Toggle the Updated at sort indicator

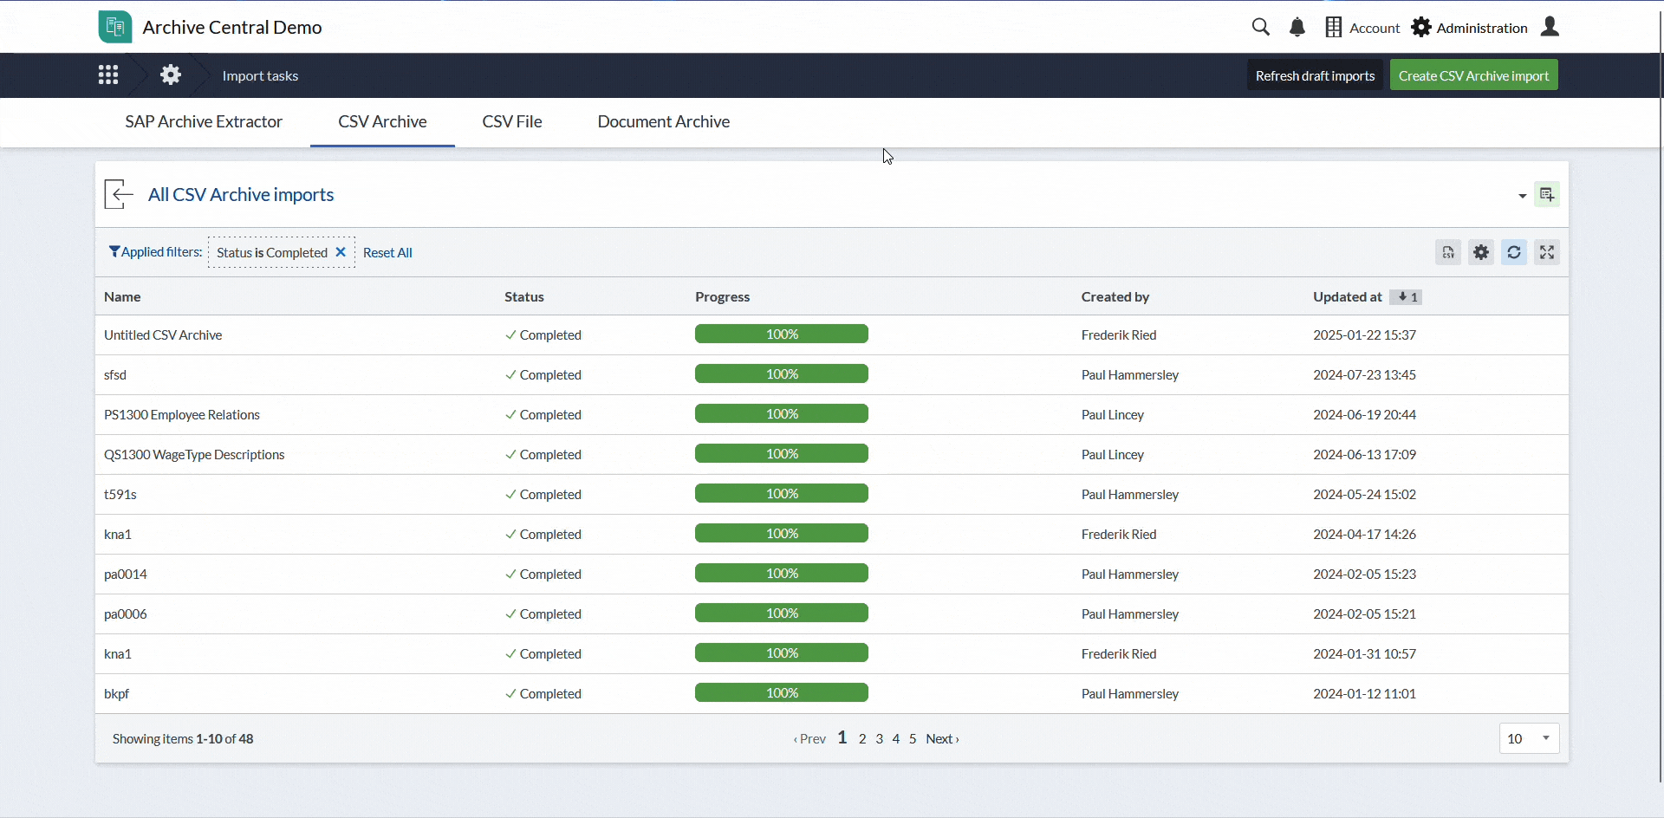1406,297
